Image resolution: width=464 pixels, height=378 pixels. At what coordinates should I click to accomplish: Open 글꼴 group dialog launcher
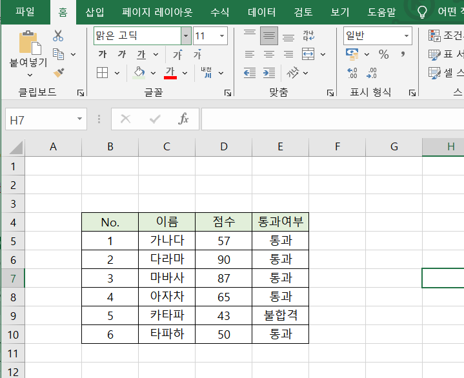228,93
